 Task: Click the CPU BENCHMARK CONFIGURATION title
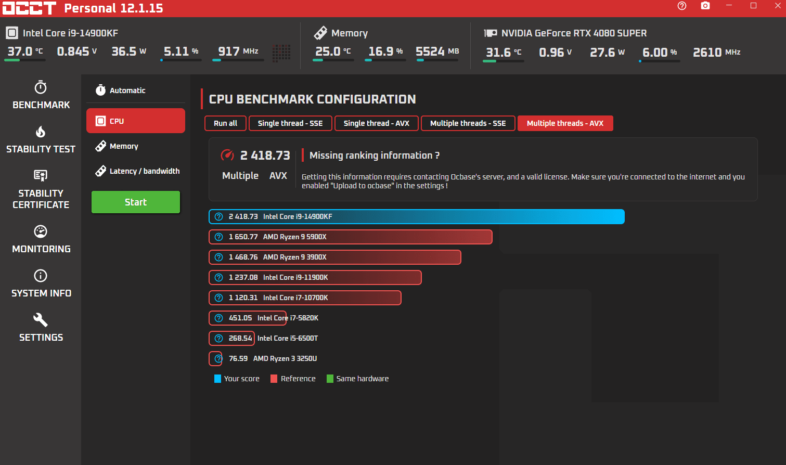pos(313,99)
